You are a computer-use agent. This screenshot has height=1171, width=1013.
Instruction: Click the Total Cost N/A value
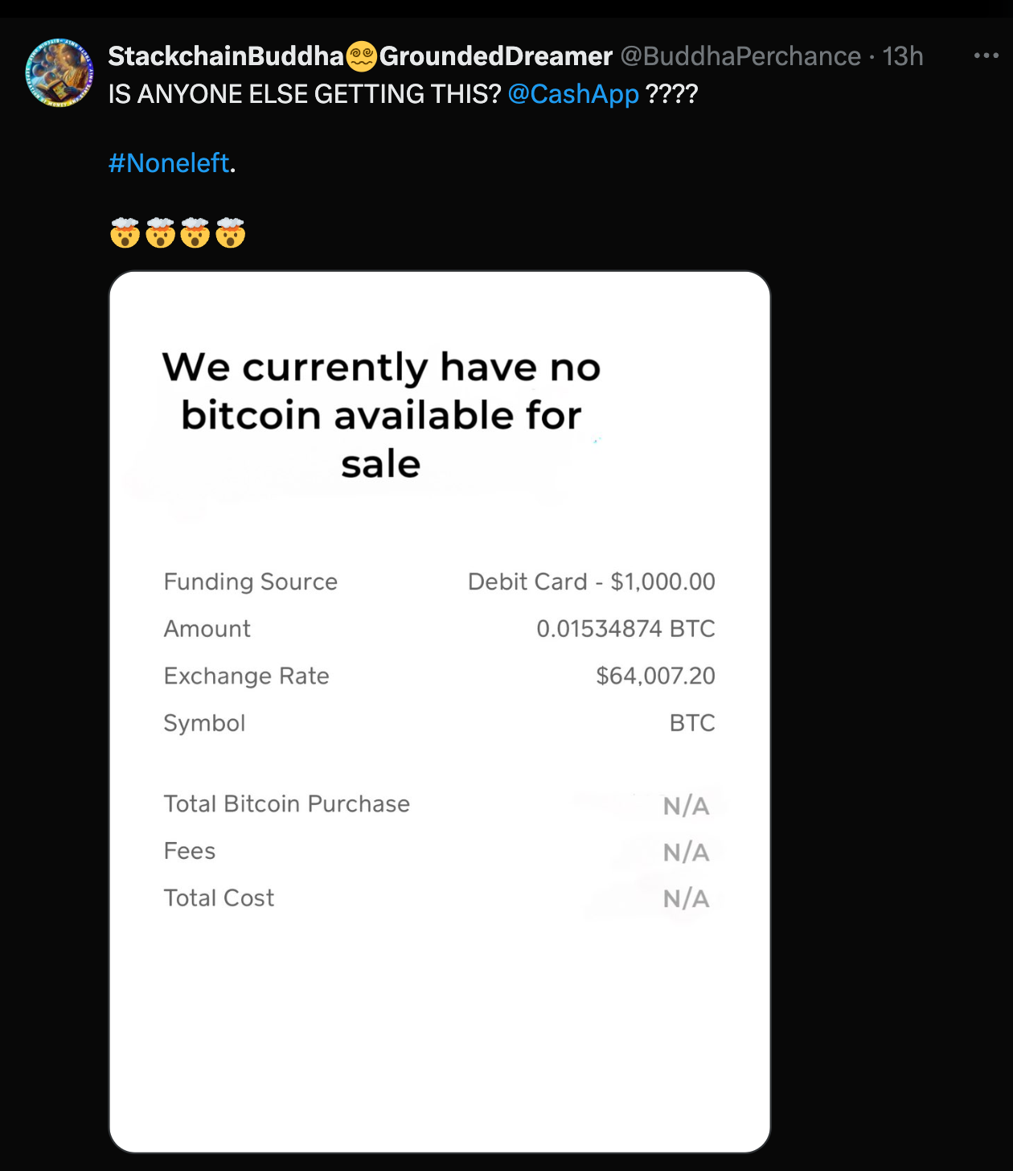coord(687,899)
